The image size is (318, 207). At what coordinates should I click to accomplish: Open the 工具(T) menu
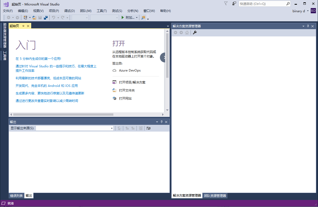pyautogui.click(x=102, y=11)
